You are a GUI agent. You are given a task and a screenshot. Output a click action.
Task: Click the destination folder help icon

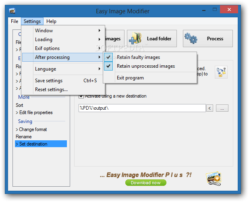click(x=221, y=72)
